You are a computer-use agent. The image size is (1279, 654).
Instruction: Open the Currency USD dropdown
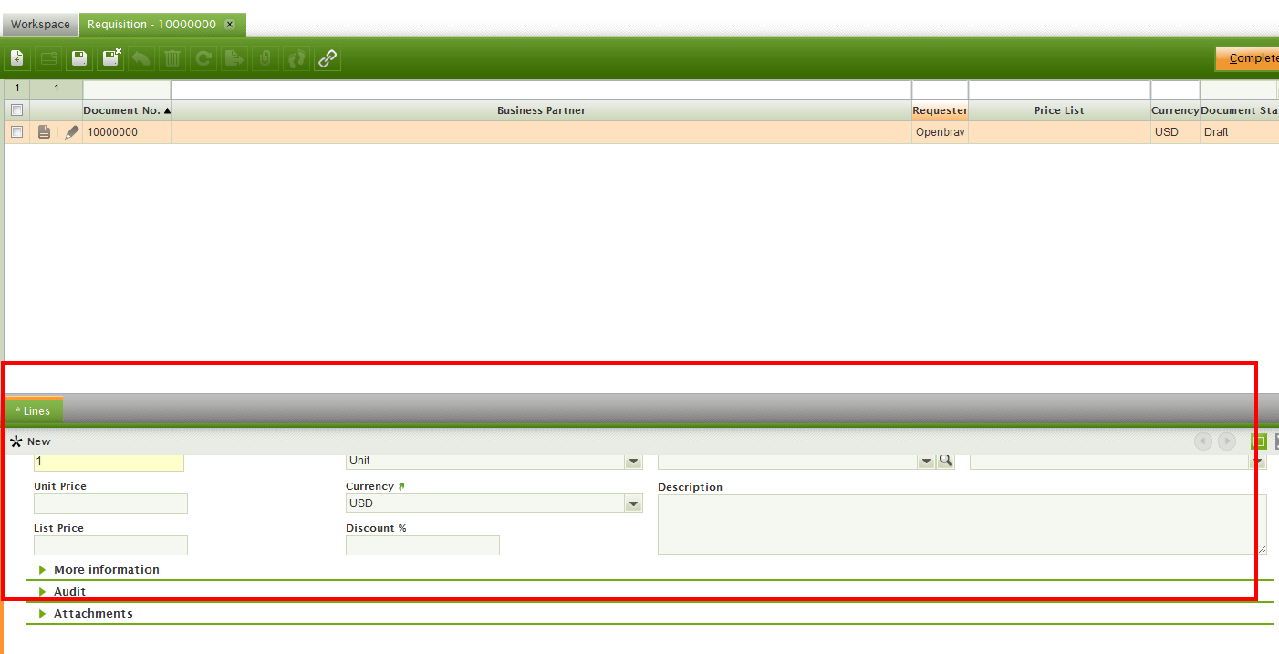click(634, 503)
